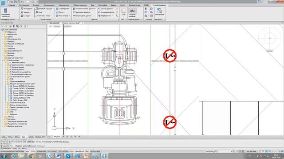The width and height of the screenshot is (284, 159).
Task: Open the СПДС ribbon tab
Action: tap(146, 5)
